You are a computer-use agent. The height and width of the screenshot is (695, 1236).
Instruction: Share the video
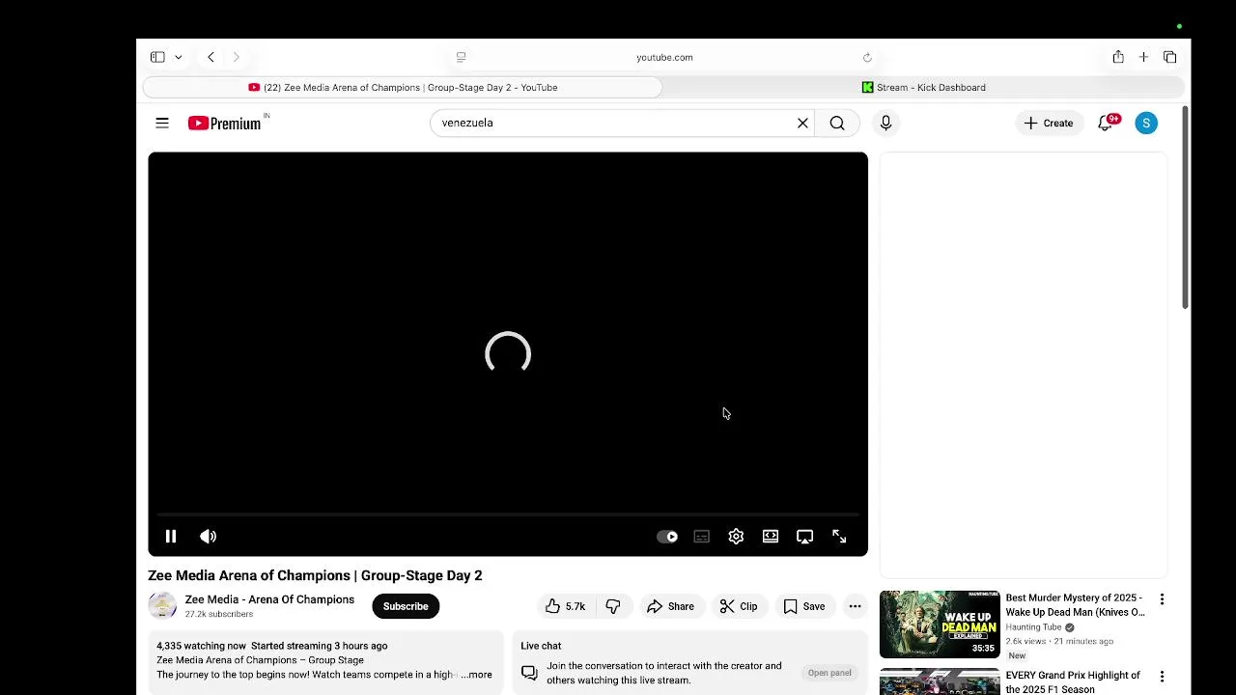(670, 606)
